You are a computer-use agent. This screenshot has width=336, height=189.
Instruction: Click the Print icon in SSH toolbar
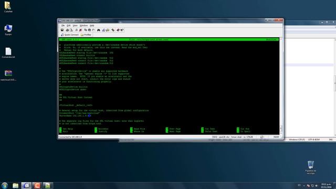pos(67,30)
